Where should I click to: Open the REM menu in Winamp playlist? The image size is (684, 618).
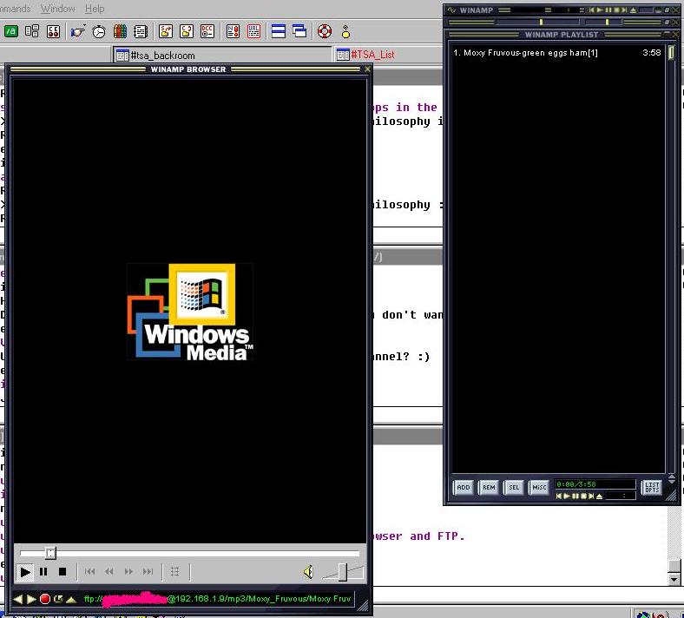tap(489, 487)
